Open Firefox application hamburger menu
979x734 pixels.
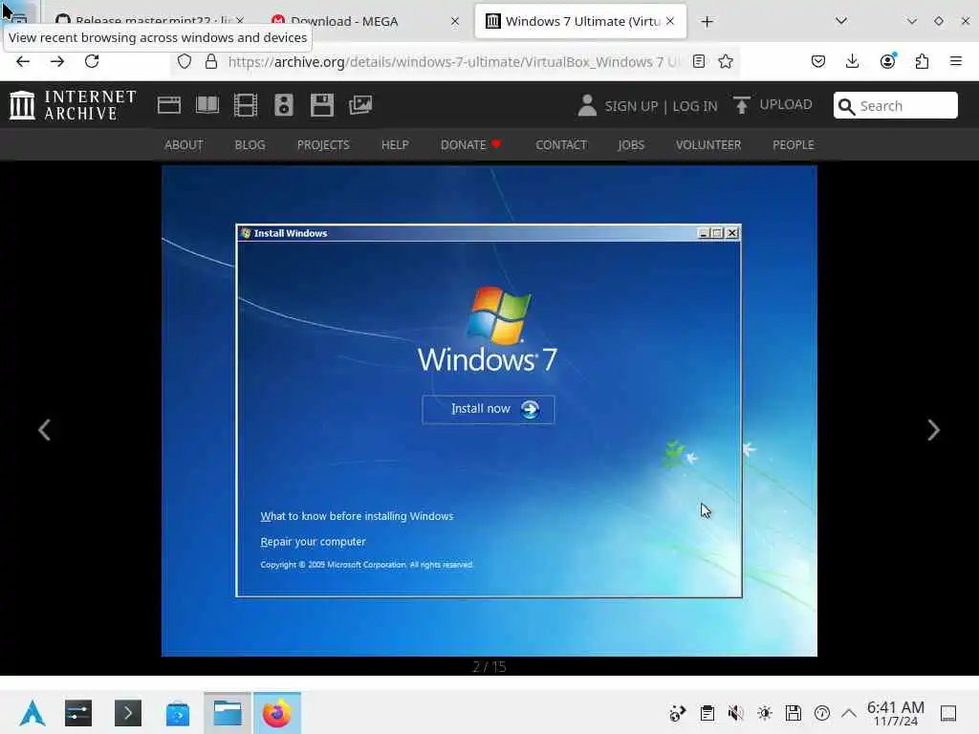point(955,61)
